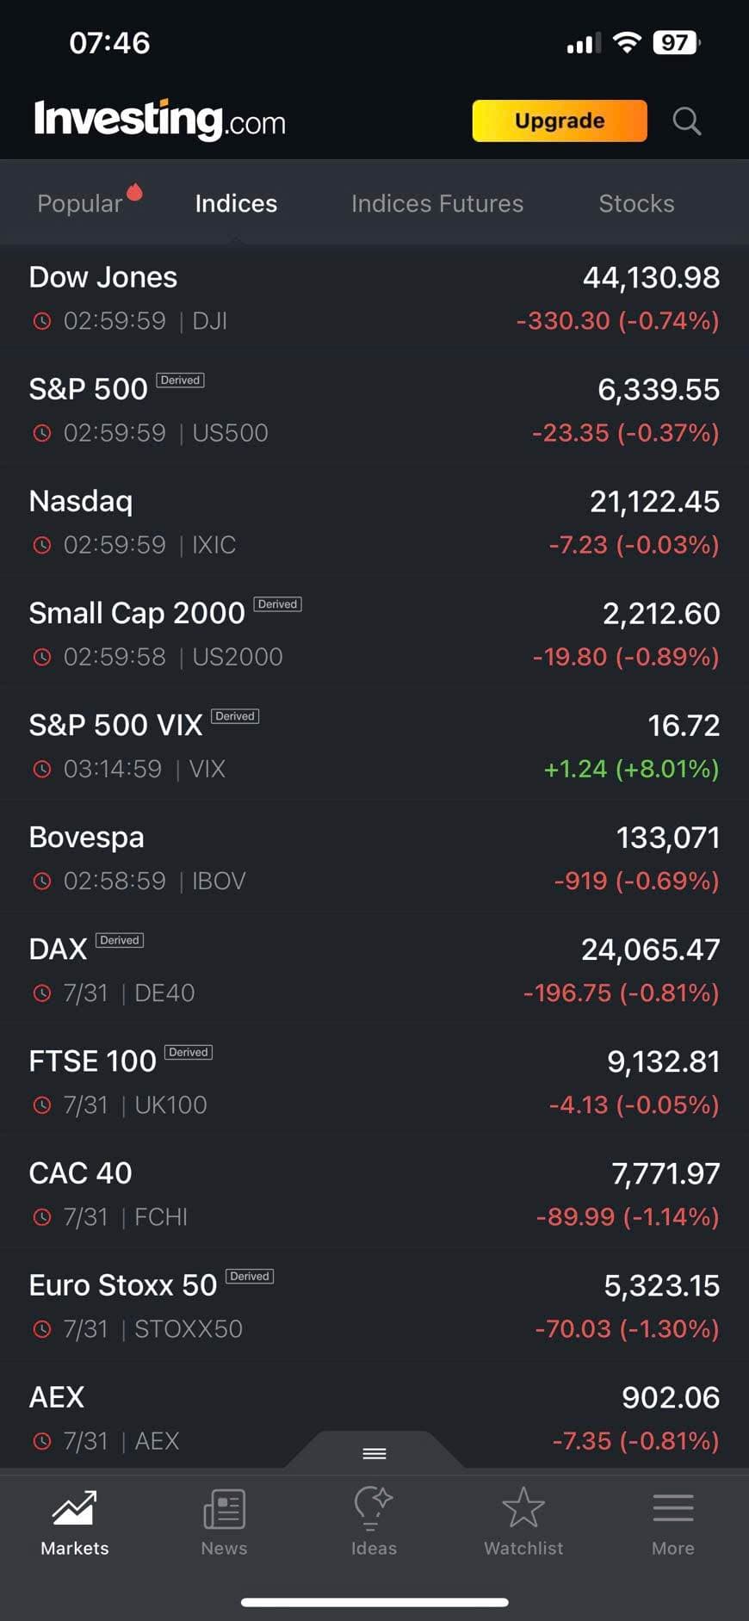This screenshot has height=1621, width=749.
Task: Switch to the Stocks tab
Action: point(636,203)
